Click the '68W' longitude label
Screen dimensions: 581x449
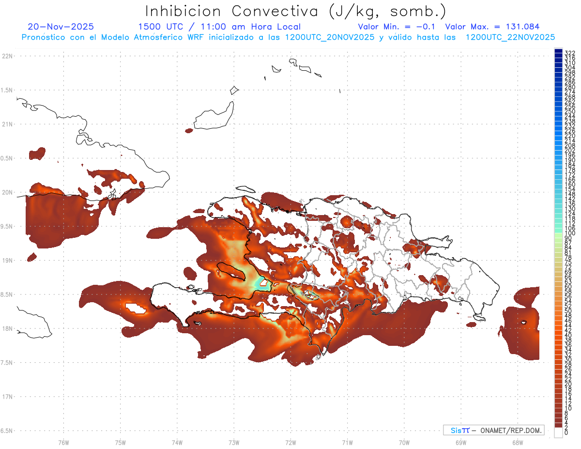[518, 442]
